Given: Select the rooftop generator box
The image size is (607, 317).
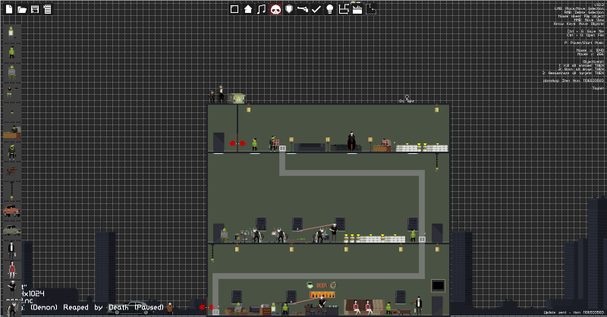Looking at the screenshot, I should click(236, 99).
